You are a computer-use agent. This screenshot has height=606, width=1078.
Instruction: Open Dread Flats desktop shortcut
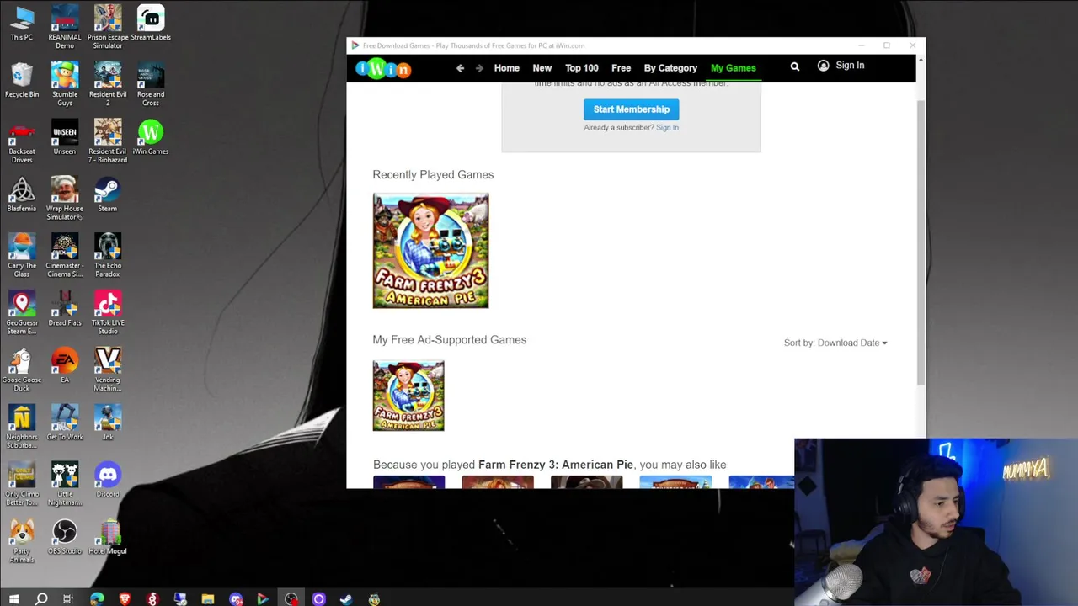[65, 310]
